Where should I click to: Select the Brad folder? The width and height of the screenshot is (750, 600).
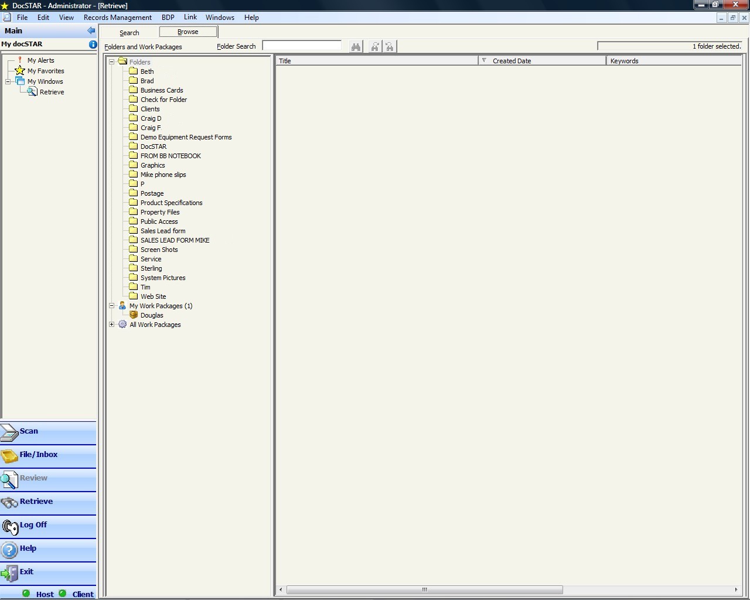click(147, 81)
